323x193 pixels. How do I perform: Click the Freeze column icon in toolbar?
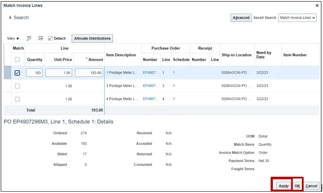29,39
